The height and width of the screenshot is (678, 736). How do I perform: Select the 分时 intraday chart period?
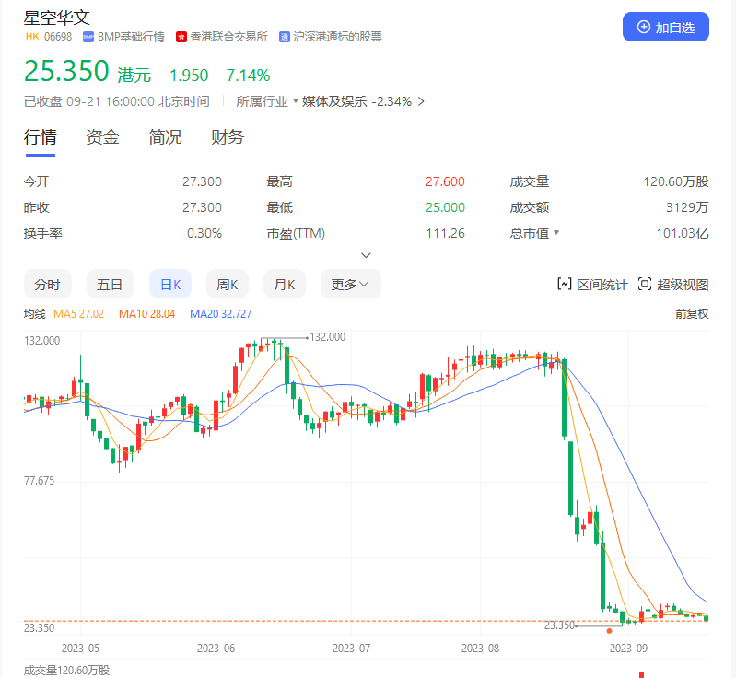(x=47, y=284)
